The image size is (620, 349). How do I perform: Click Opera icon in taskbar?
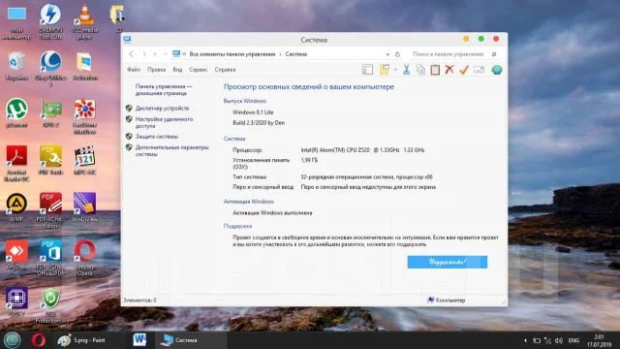point(39,340)
